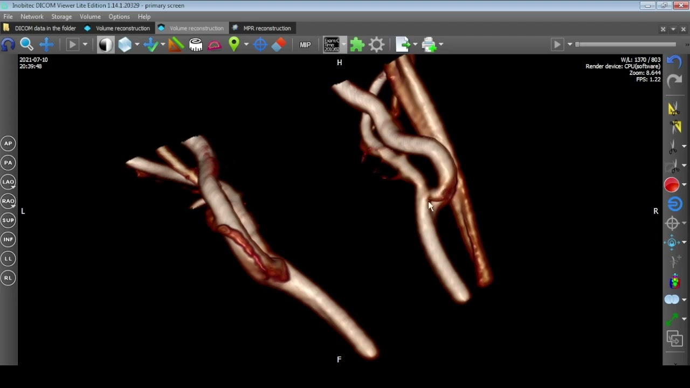The height and width of the screenshot is (388, 690).
Task: Adjust the top-right playback slider
Action: (x=625, y=45)
